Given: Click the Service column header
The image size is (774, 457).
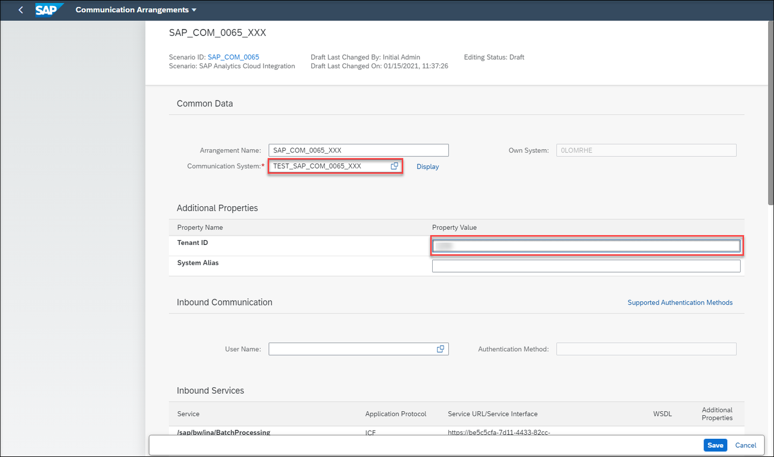Looking at the screenshot, I should coord(188,414).
